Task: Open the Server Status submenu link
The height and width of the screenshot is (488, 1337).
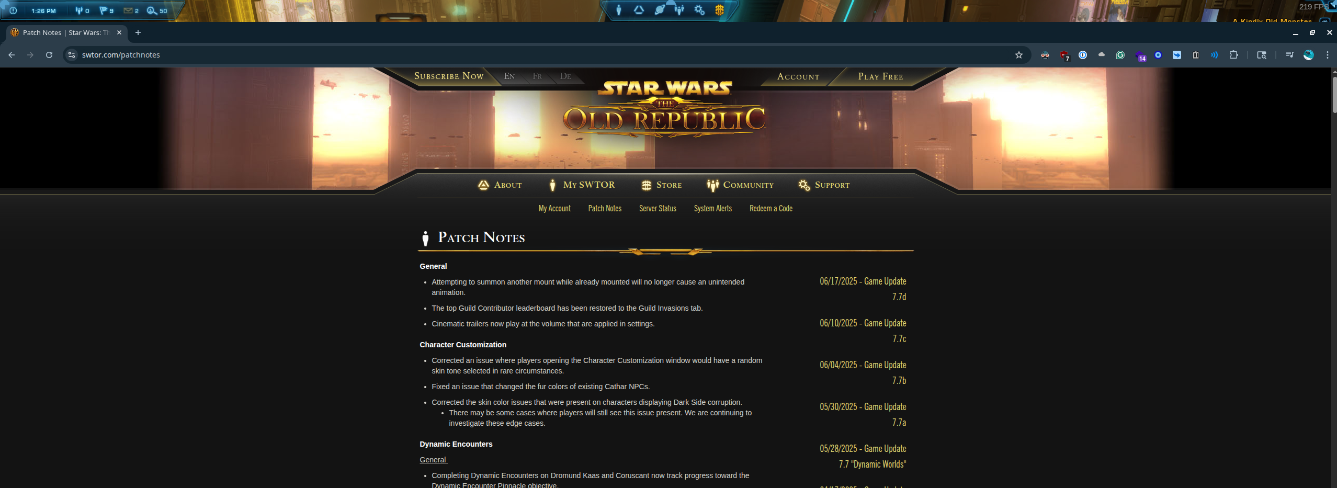Action: pyautogui.click(x=658, y=208)
